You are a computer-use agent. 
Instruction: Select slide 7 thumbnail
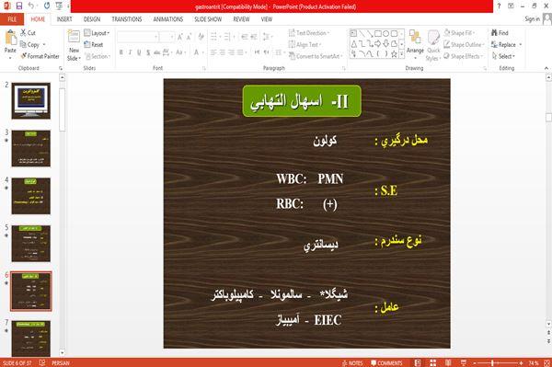tap(31, 338)
